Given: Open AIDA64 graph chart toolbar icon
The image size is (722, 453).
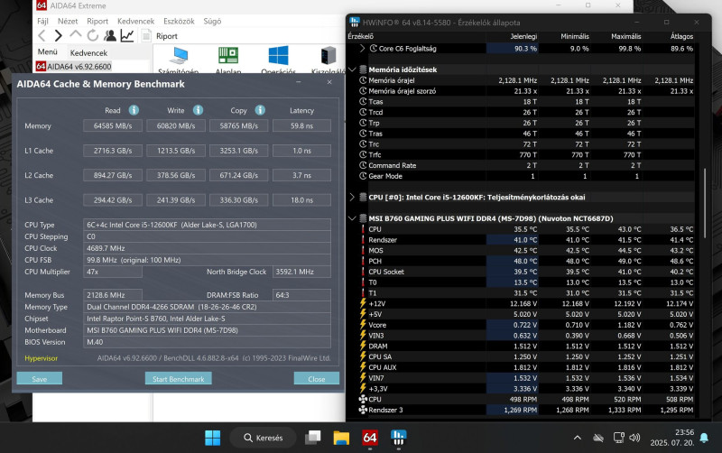Looking at the screenshot, I should [127, 35].
